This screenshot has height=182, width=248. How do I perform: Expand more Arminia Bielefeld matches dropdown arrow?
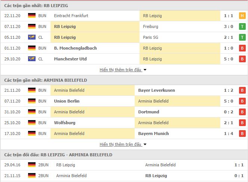(145, 144)
